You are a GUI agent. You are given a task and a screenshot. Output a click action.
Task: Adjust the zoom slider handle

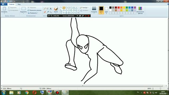pyautogui.click(x=160, y=88)
